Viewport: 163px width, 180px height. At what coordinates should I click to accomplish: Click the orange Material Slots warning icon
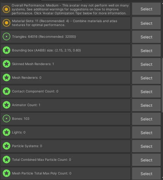(7, 23)
